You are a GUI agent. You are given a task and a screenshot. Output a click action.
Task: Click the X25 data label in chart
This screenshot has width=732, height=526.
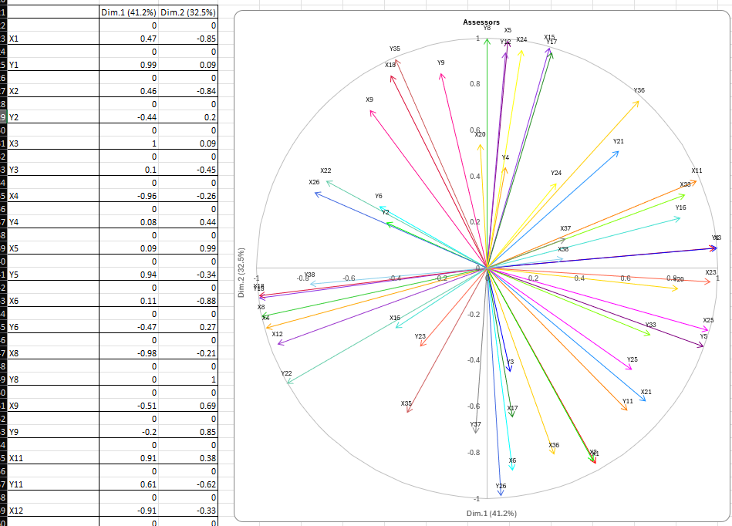708,320
